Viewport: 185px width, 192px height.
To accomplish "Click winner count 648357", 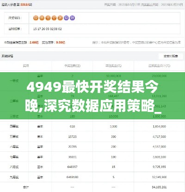I will click(72, 167).
